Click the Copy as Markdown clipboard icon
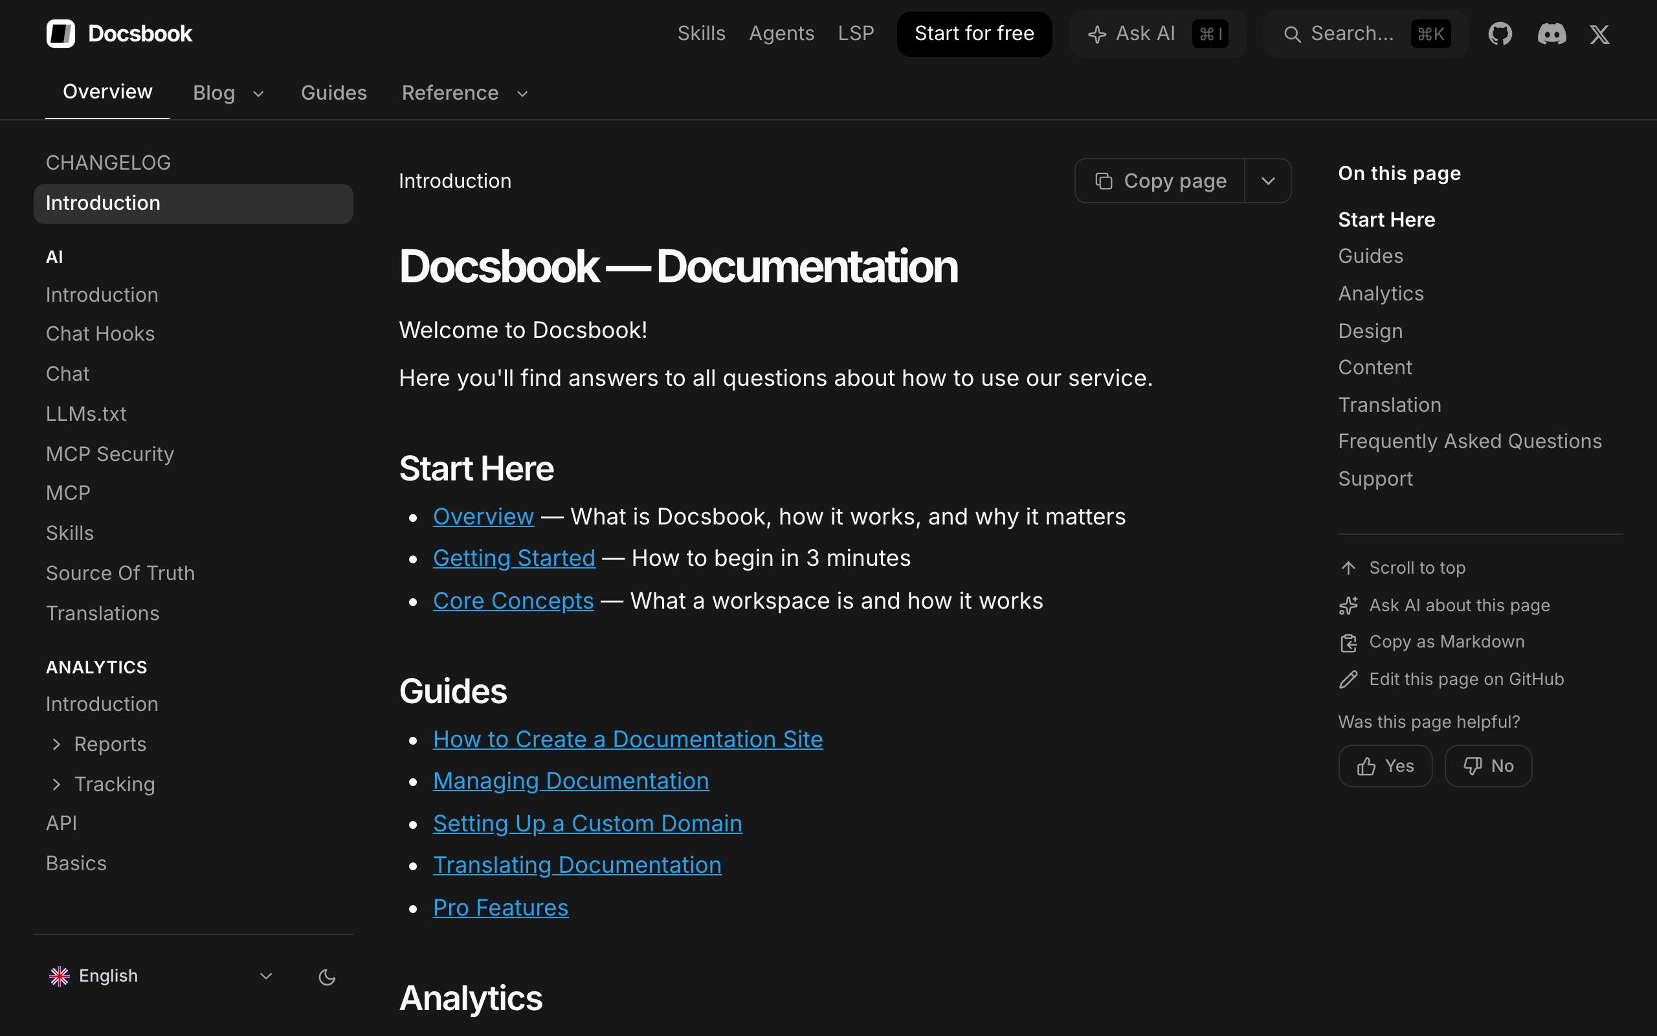This screenshot has height=1036, width=1657. [1348, 643]
